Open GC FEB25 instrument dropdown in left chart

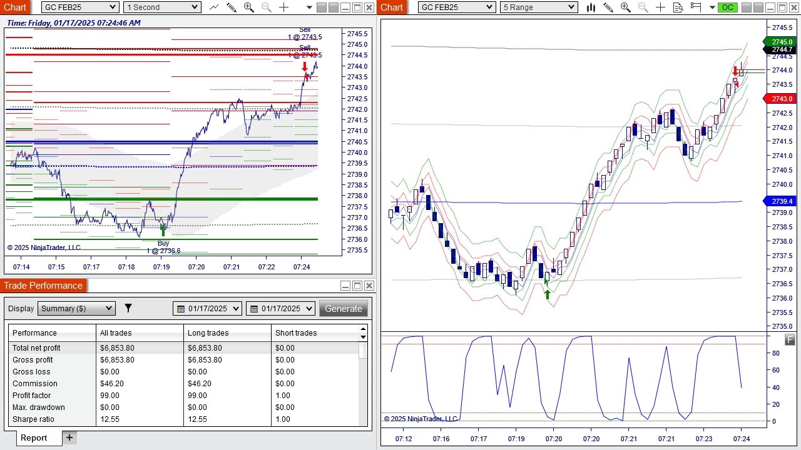pyautogui.click(x=80, y=7)
